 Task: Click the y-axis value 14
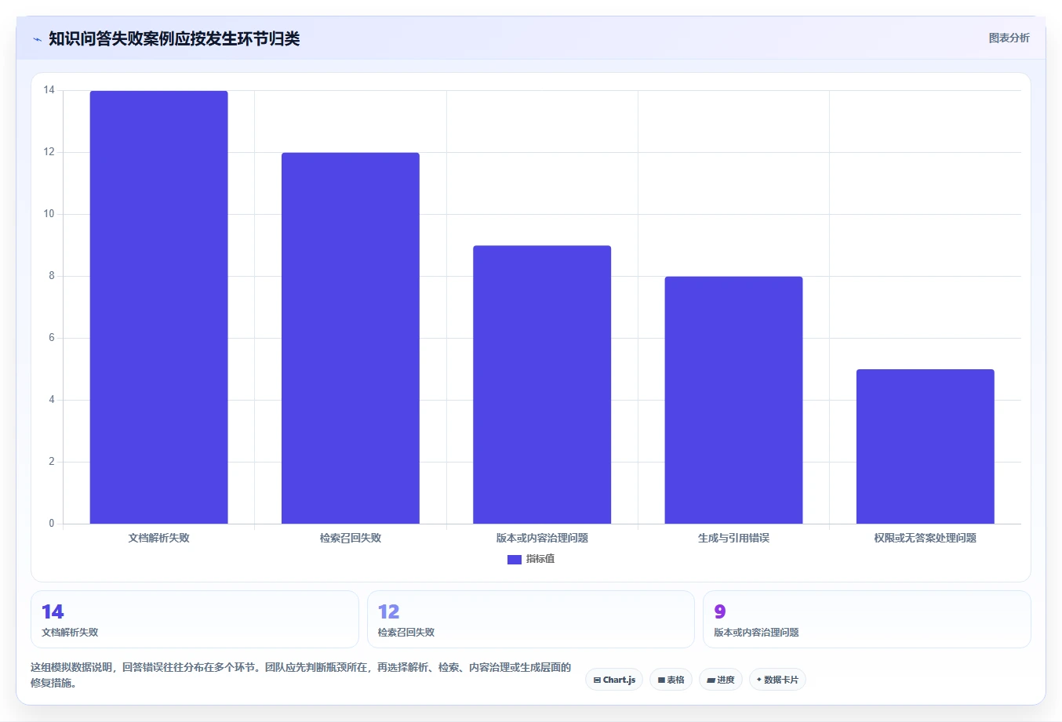[49, 90]
